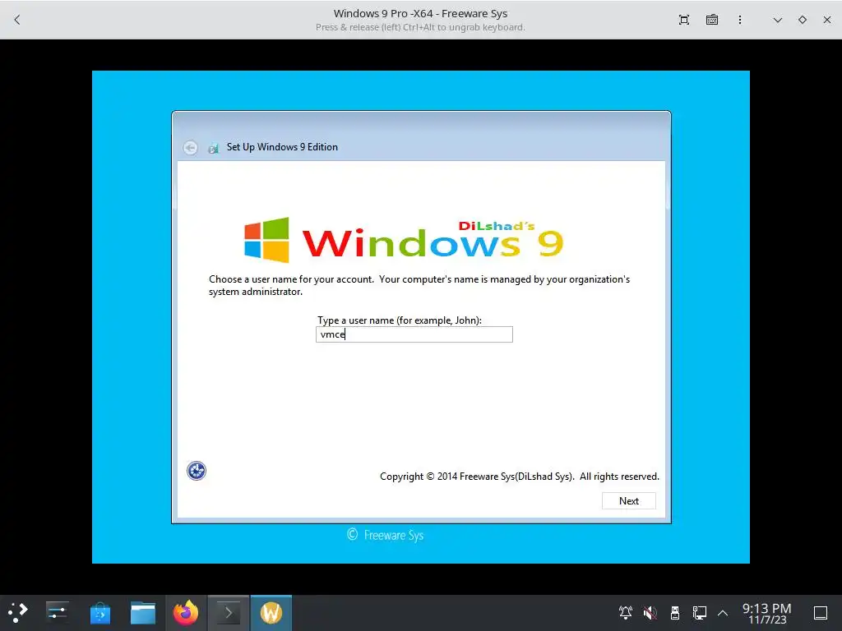Click the 'Set Up Windows 9 Edition' title

(282, 147)
